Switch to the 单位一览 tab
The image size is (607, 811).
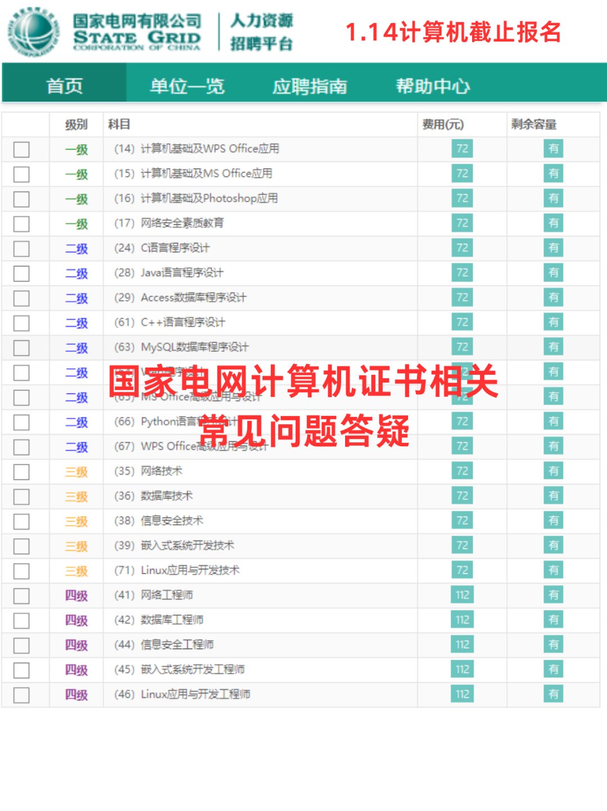(x=187, y=86)
